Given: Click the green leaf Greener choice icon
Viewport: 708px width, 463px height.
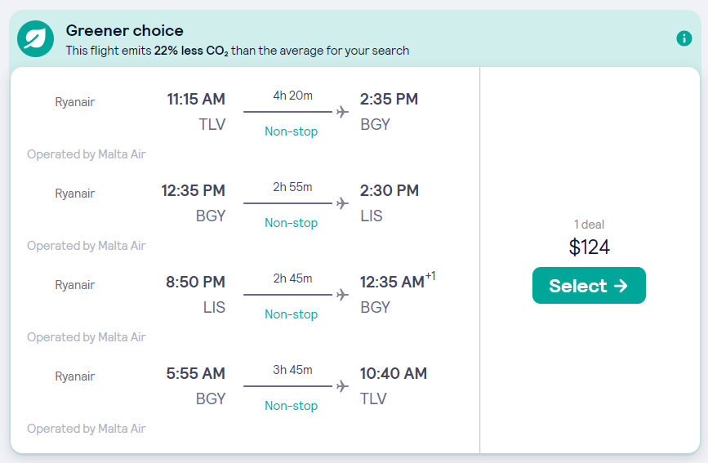Looking at the screenshot, I should [36, 39].
